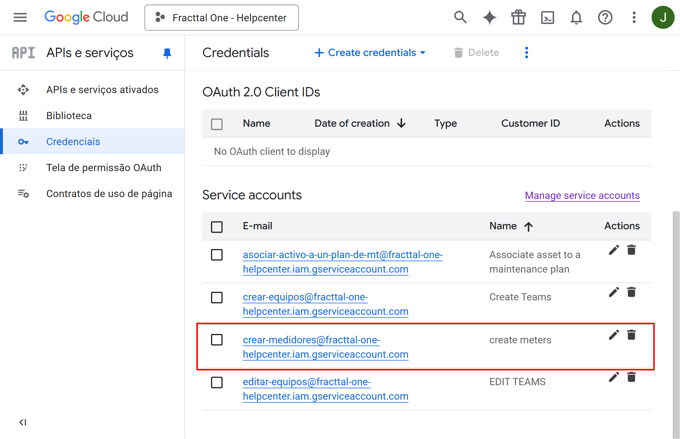Open Tela de permissão OAuth
The width and height of the screenshot is (680, 439).
pos(104,168)
